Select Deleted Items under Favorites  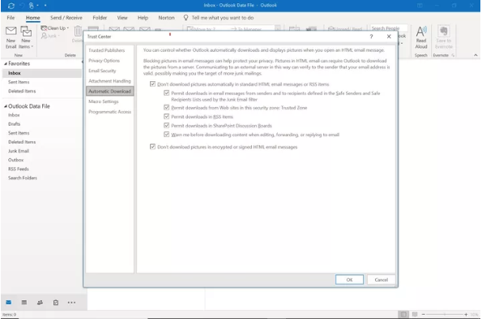(22, 91)
